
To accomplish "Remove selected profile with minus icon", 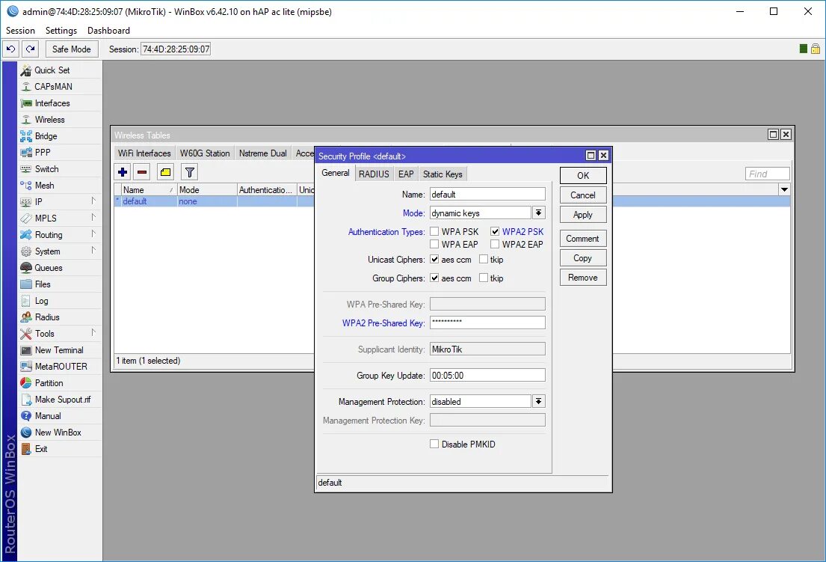I will (x=142, y=172).
